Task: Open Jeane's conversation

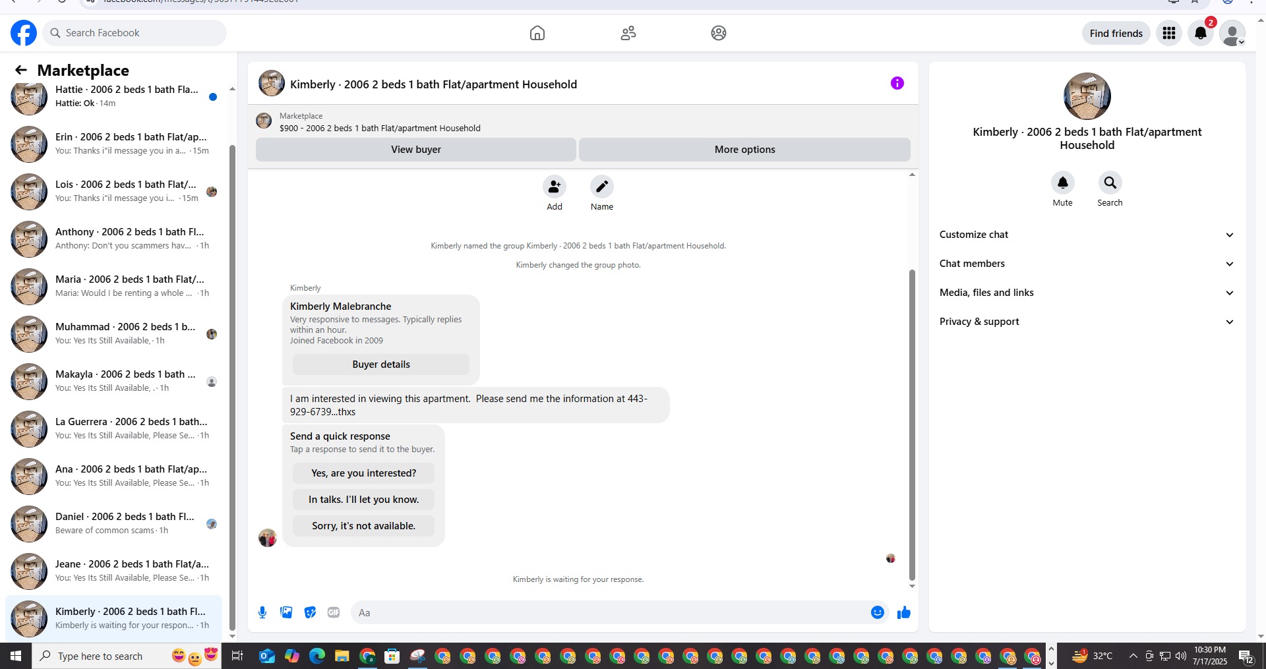Action: (114, 571)
